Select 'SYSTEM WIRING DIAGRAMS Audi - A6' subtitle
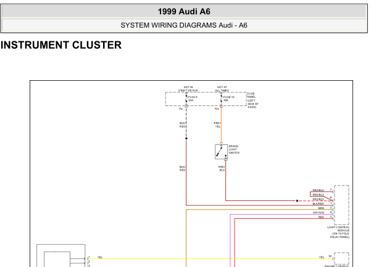This screenshot has width=371, height=267. click(x=184, y=25)
